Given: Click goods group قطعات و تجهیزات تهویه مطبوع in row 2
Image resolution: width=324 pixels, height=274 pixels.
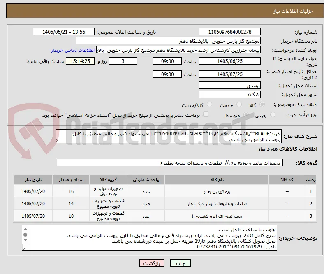Looking at the screenshot, I should [x=108, y=204].
